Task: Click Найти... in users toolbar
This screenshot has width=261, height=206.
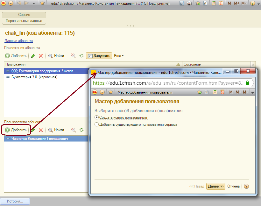Action: 58,130
